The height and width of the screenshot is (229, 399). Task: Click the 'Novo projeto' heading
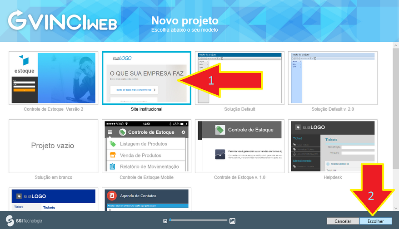pos(185,21)
